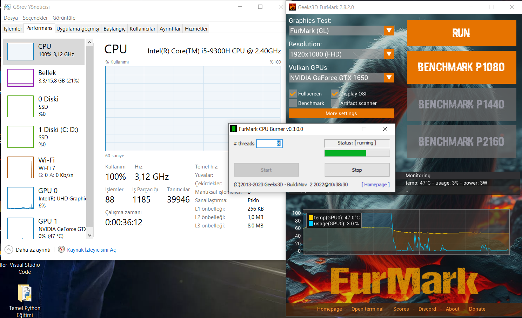Switch to the Kullanıcılar tab
The image size is (522, 318).
[x=142, y=29]
